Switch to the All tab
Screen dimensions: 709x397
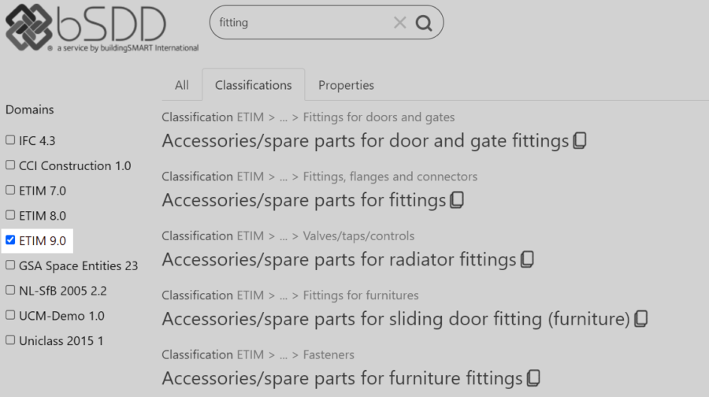[x=182, y=85]
